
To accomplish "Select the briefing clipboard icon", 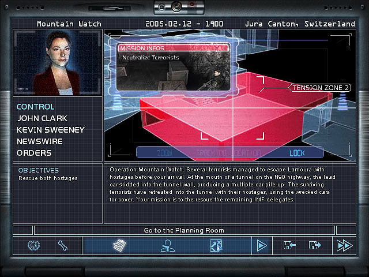I will pyautogui.click(x=119, y=245).
